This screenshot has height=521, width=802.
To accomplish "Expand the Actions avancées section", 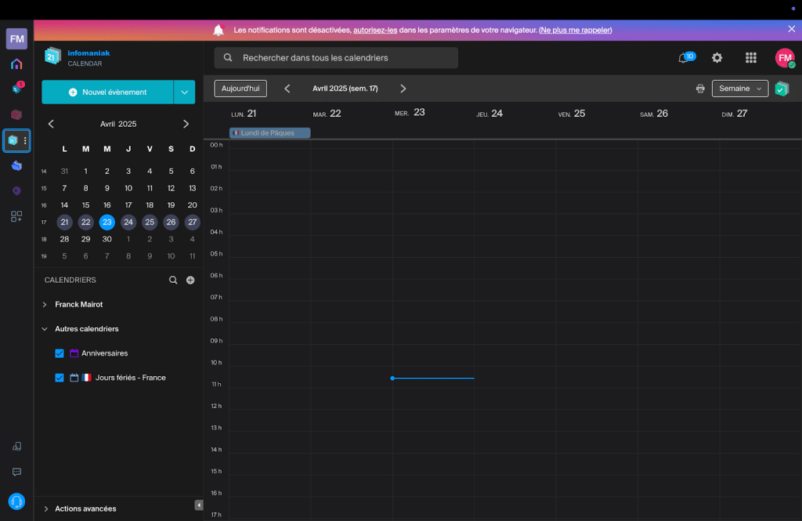I will pos(45,508).
